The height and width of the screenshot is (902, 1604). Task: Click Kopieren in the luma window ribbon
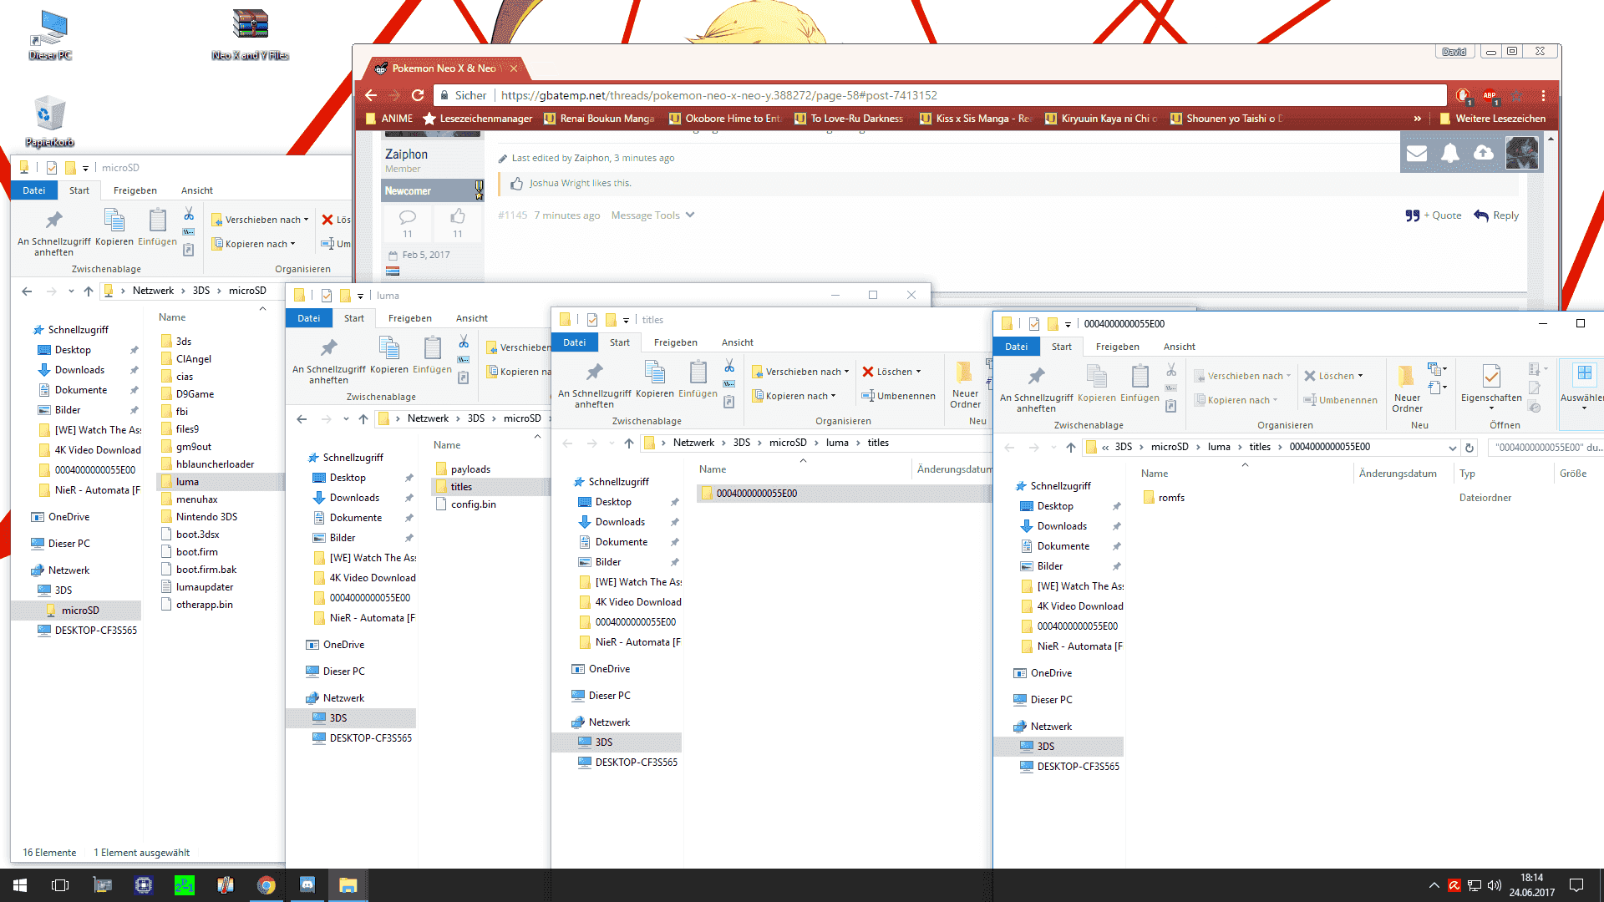(x=389, y=355)
